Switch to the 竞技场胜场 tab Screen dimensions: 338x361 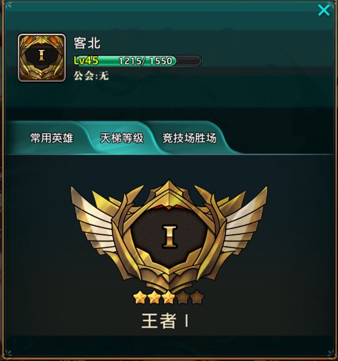coord(189,138)
